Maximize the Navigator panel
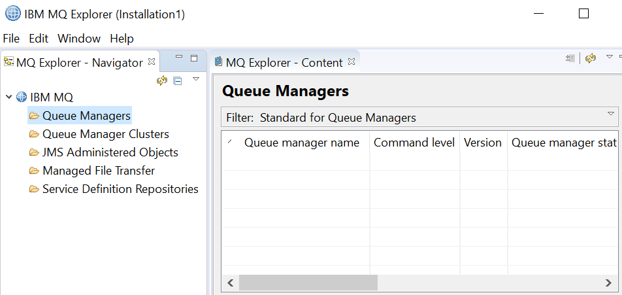The image size is (622, 295). pyautogui.click(x=194, y=58)
